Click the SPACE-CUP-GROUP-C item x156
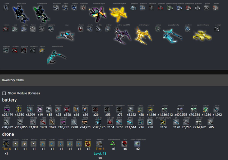This screenshot has height=160, width=228. click(163, 122)
